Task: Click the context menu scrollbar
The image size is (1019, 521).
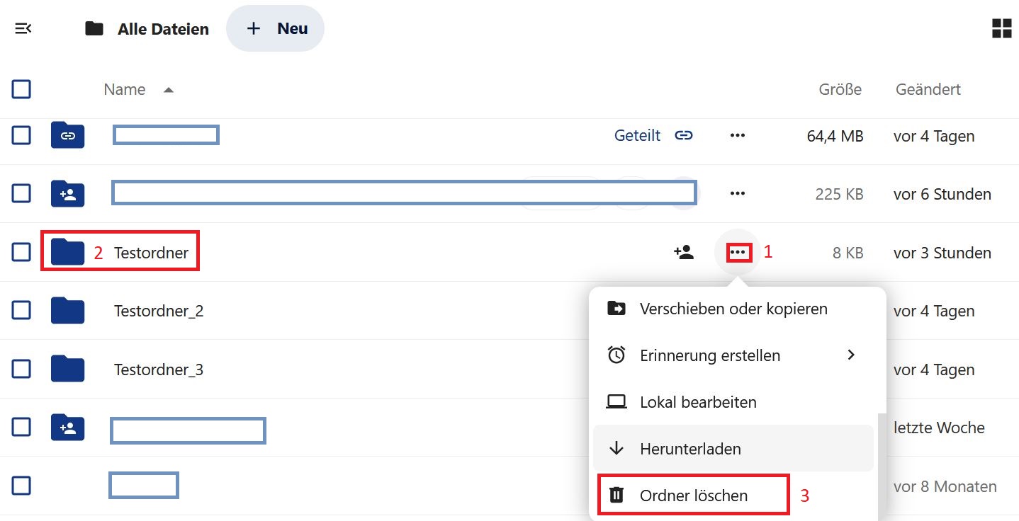Action: (880, 467)
